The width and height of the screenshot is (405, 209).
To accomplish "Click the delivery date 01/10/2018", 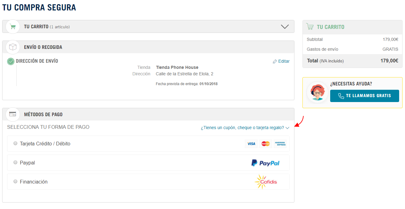I will coord(209,84).
